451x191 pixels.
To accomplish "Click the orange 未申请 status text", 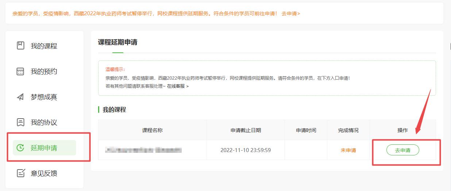I will pyautogui.click(x=348, y=150).
